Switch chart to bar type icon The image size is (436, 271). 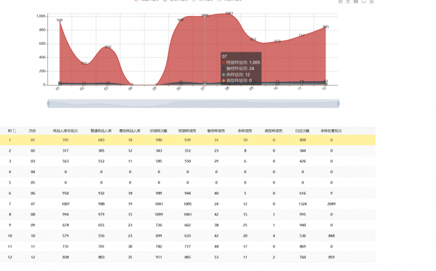coord(356,2)
